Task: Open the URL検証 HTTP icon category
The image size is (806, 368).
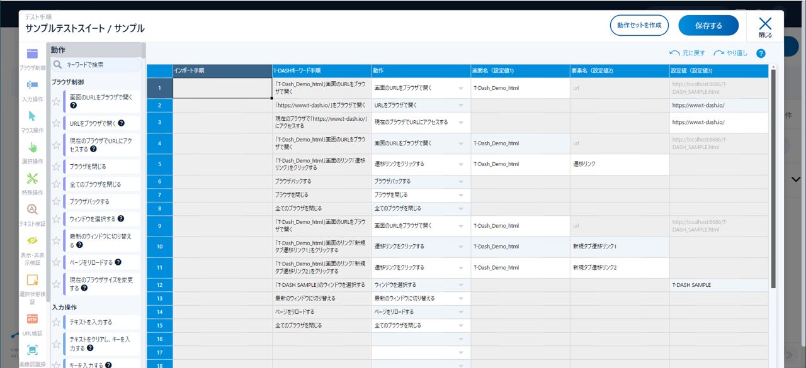Action: (x=32, y=319)
